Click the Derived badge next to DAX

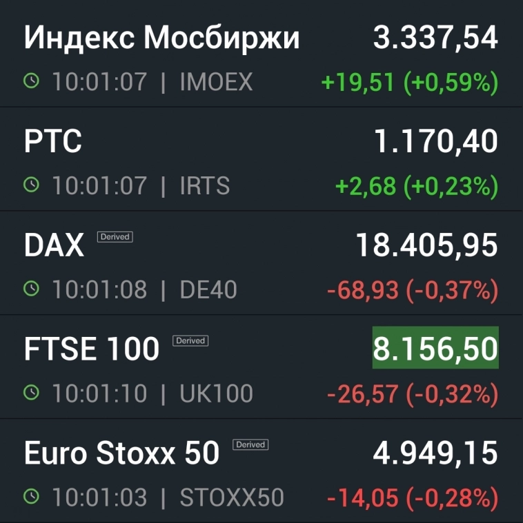point(115,236)
